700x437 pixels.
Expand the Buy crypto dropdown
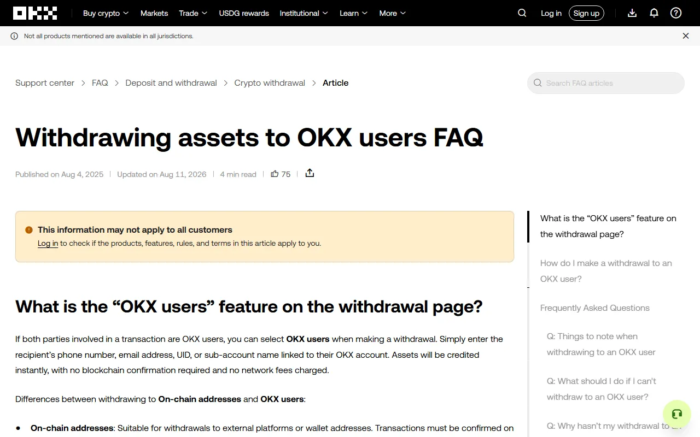click(x=106, y=13)
